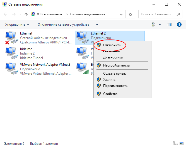Expand the address bar history dropdown
186x147 pixels.
coord(121,14)
